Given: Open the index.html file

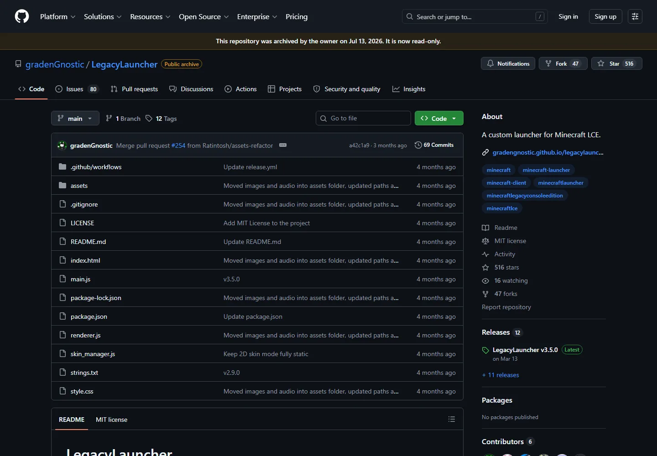Looking at the screenshot, I should [x=85, y=260].
